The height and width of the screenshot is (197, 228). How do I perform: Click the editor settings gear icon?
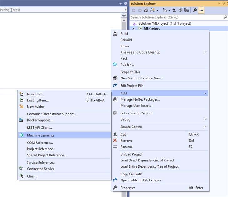(126, 3)
